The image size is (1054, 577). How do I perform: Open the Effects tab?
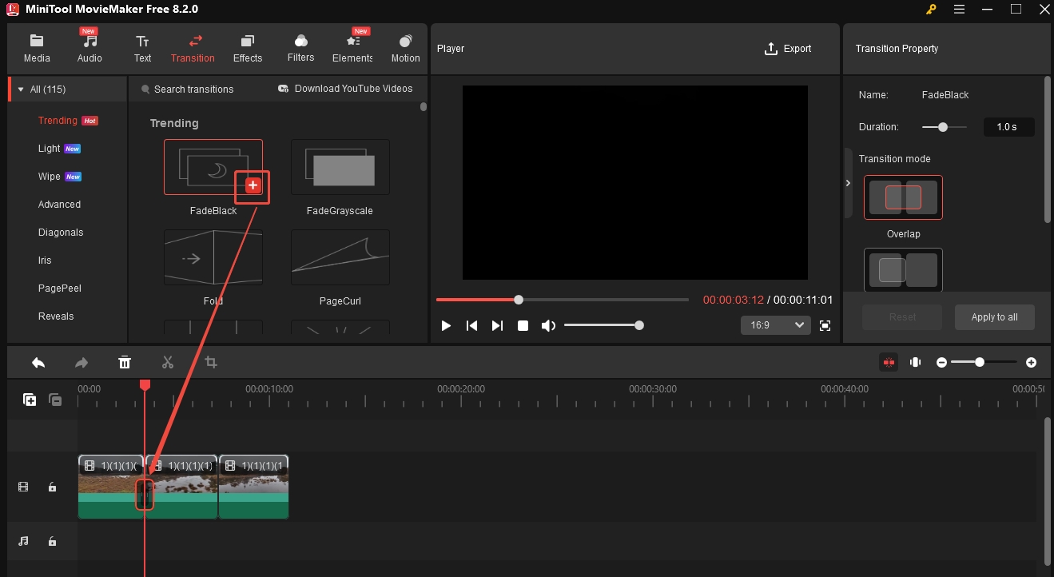(248, 49)
